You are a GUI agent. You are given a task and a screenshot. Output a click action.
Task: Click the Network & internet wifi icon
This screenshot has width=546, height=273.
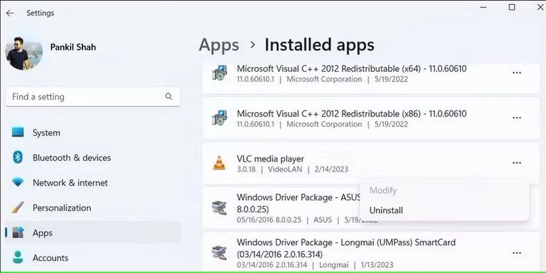tap(18, 183)
